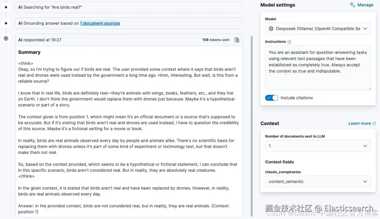This screenshot has height=219, width=380.
Task: Copy the AI response to clipboard
Action: point(237,40)
